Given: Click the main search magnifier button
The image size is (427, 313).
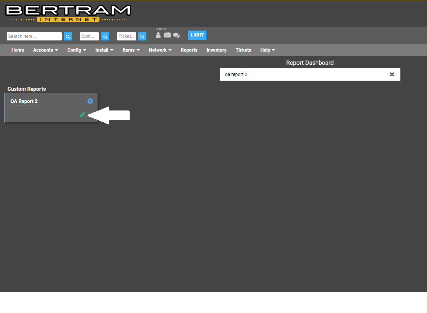Looking at the screenshot, I should [x=68, y=36].
